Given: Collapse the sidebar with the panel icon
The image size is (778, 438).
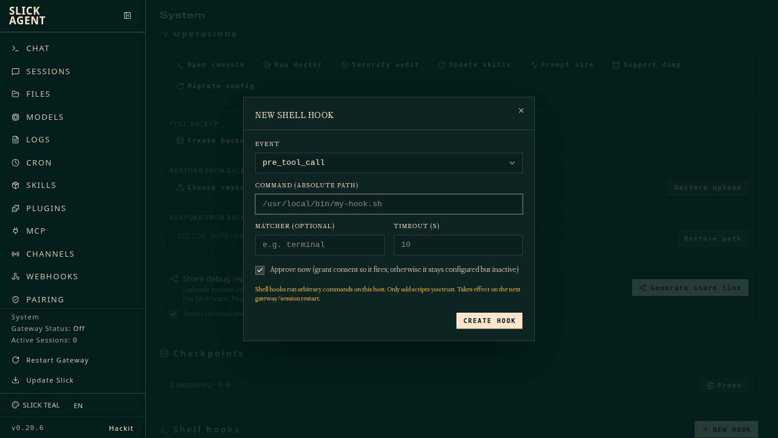Looking at the screenshot, I should point(127,16).
